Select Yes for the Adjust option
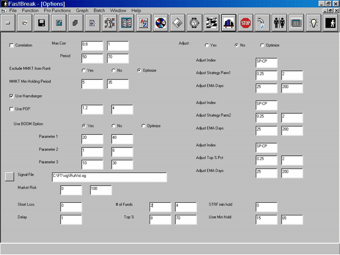 [x=207, y=45]
